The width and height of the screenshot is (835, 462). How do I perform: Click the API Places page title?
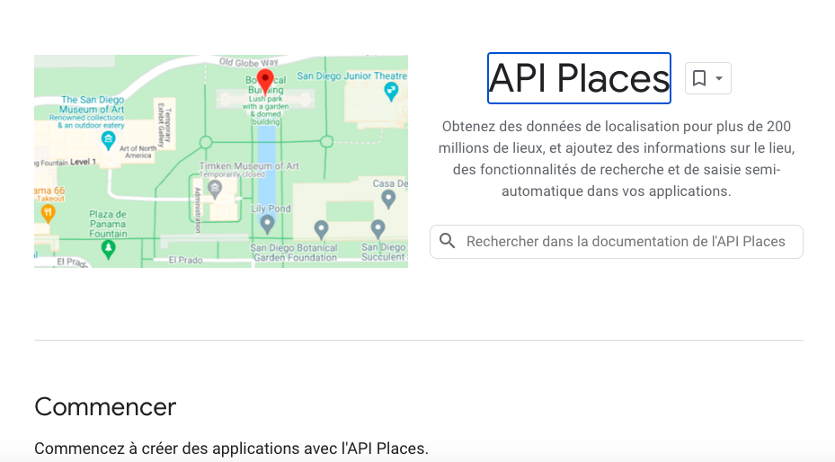coord(579,79)
